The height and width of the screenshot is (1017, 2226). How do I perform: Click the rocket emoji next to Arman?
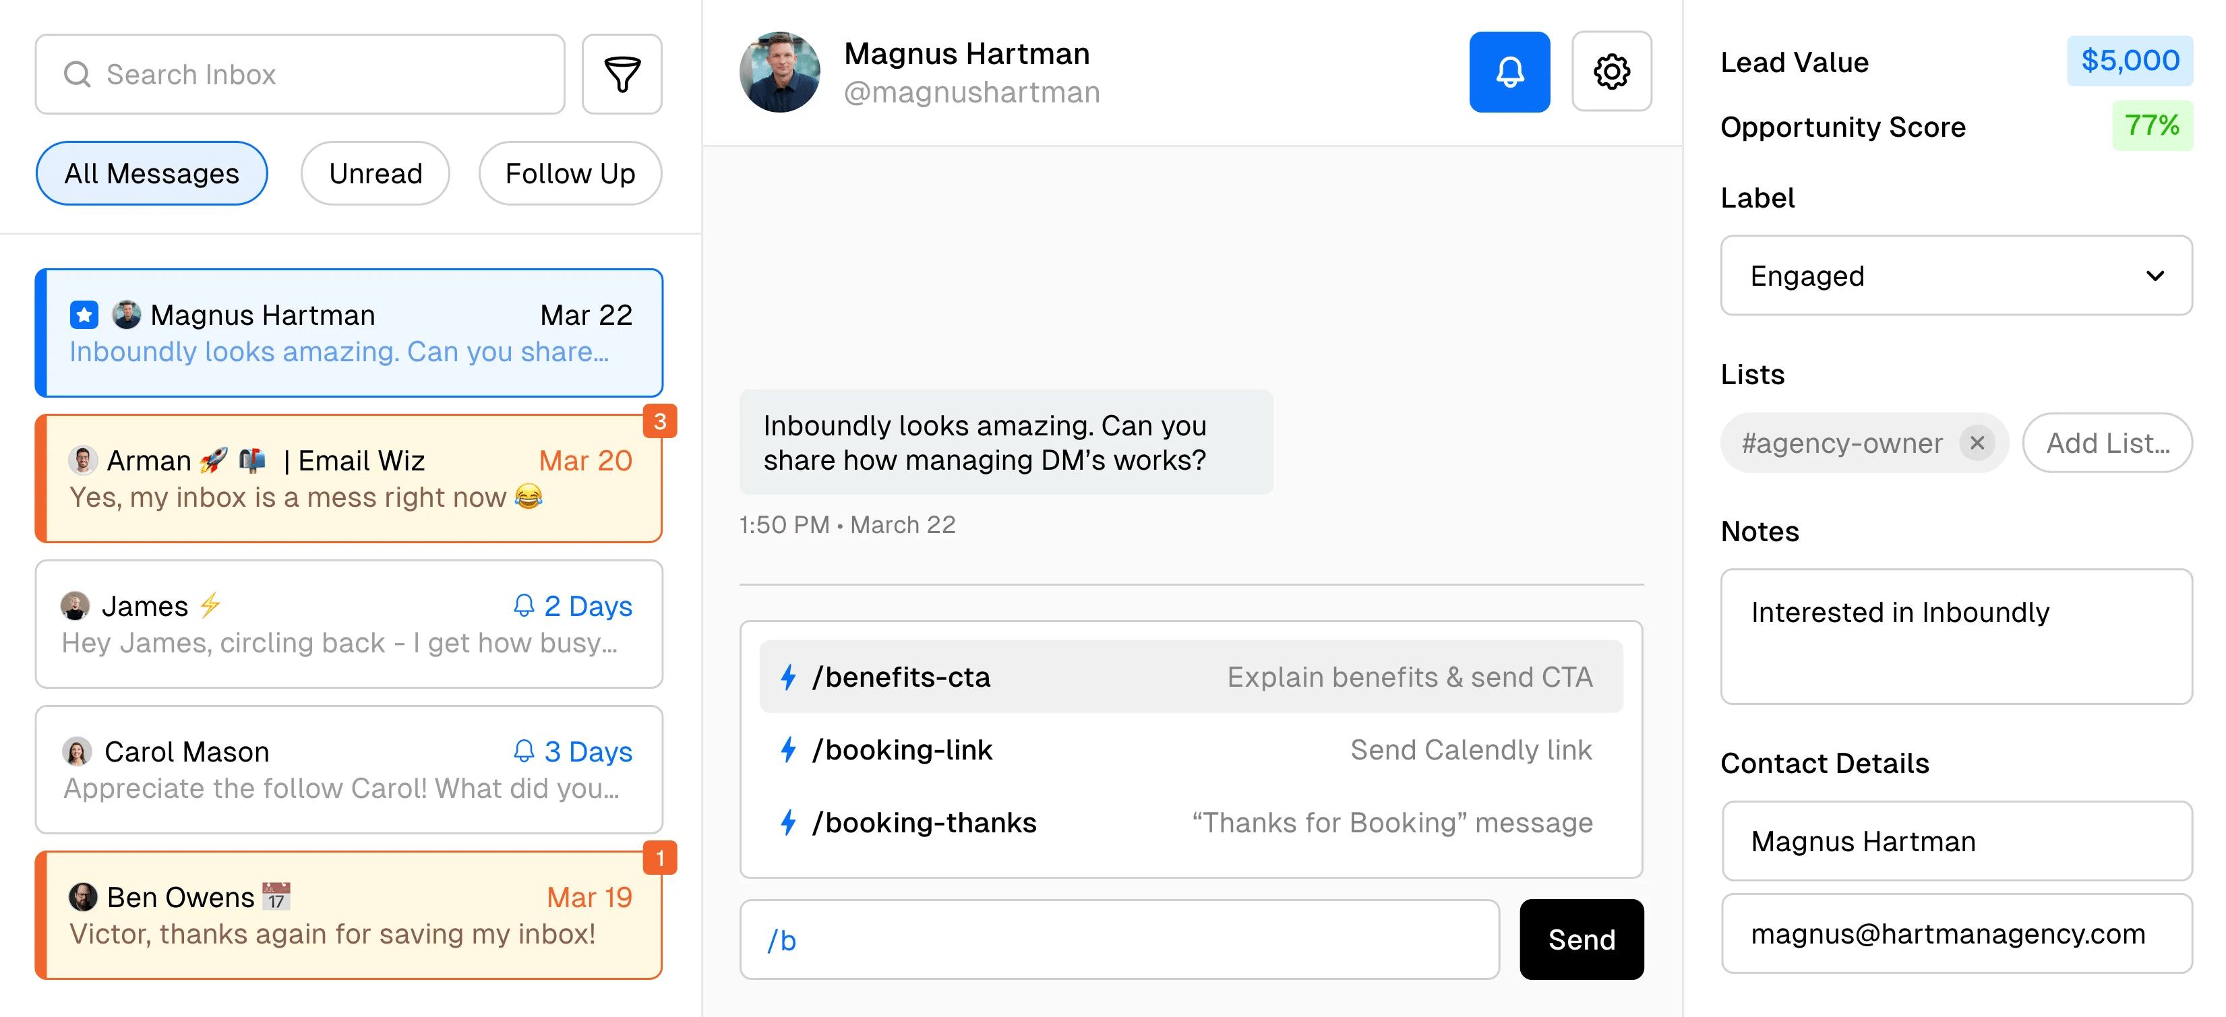(x=214, y=460)
